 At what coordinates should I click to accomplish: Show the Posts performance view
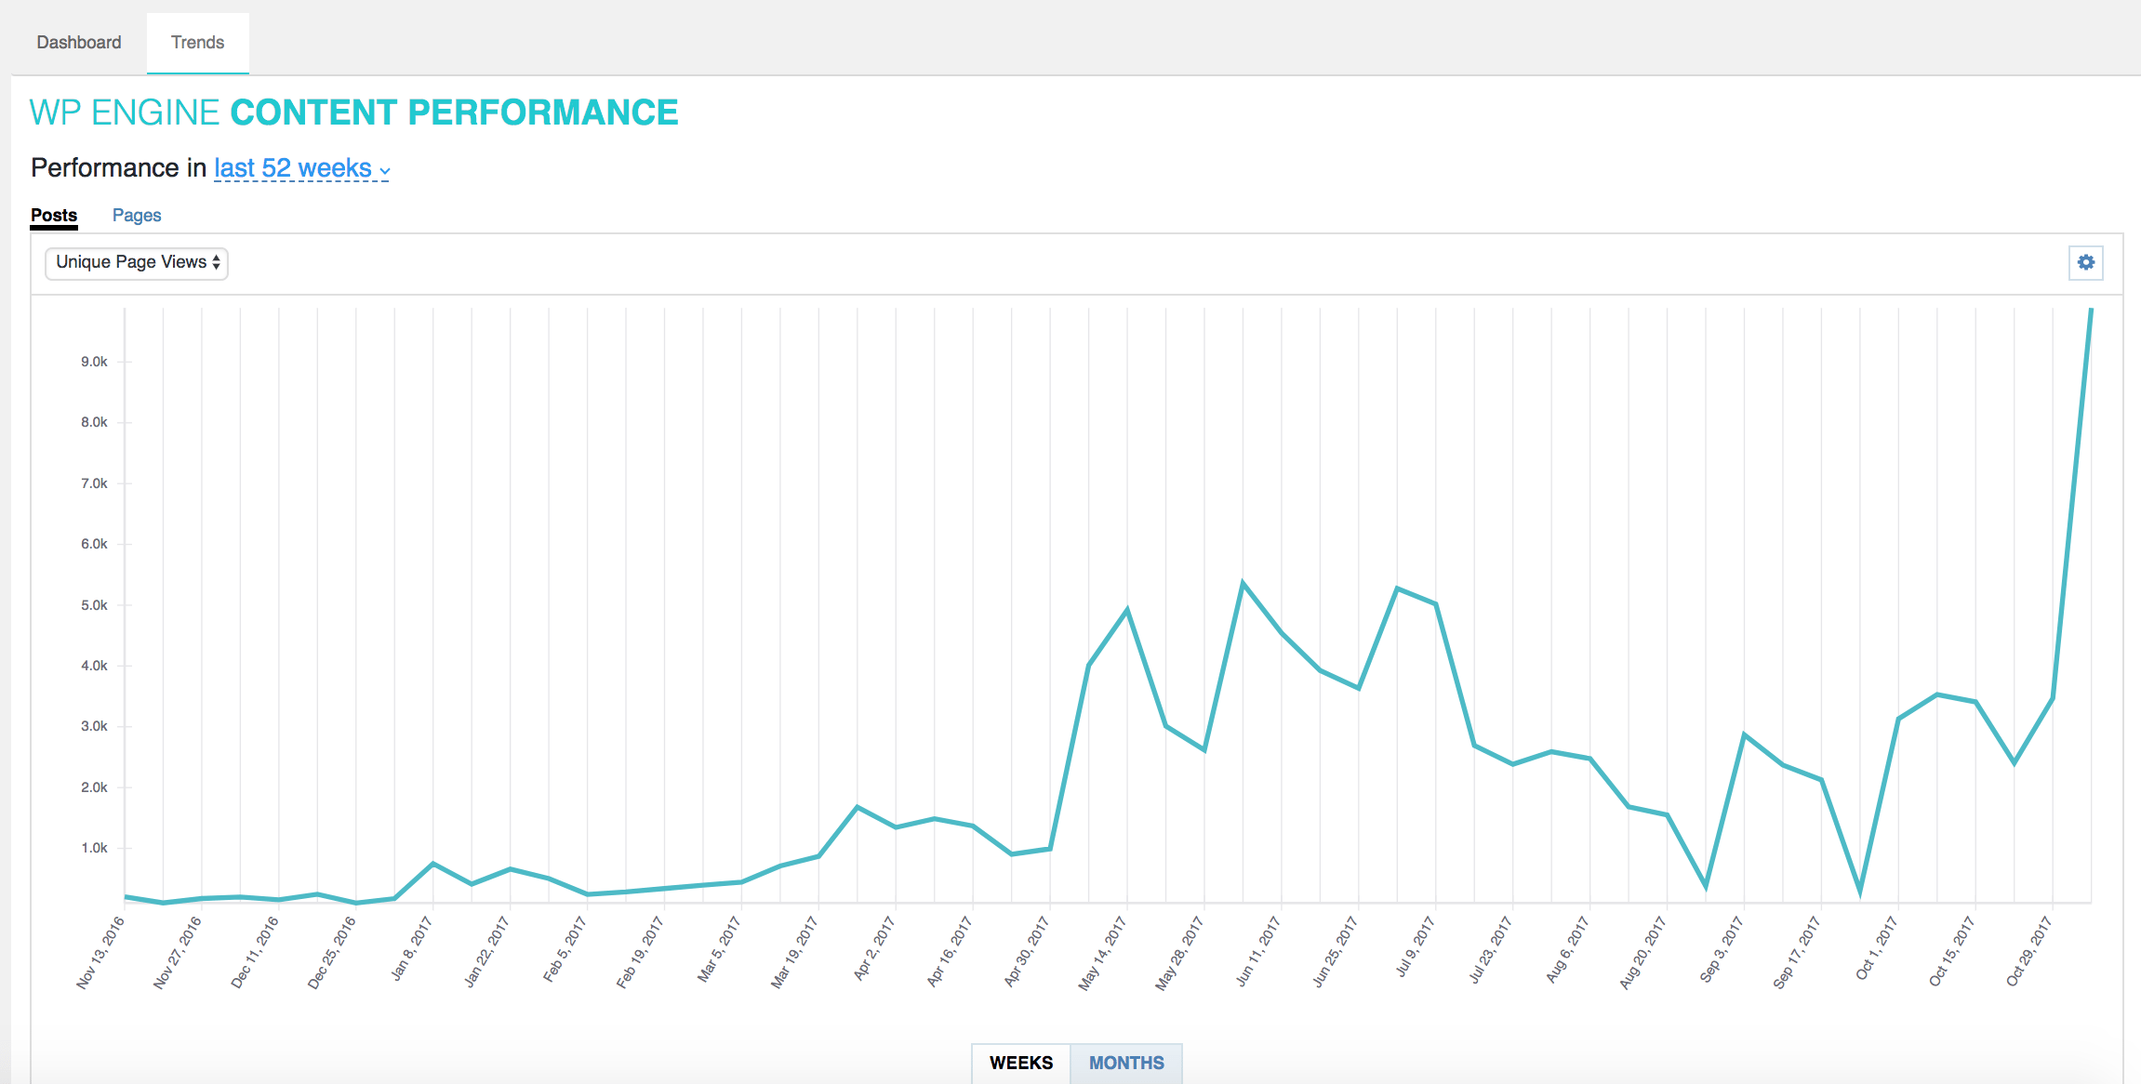54,216
